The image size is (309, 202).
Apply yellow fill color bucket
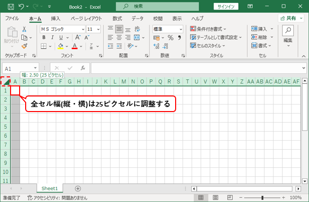tap(60, 46)
